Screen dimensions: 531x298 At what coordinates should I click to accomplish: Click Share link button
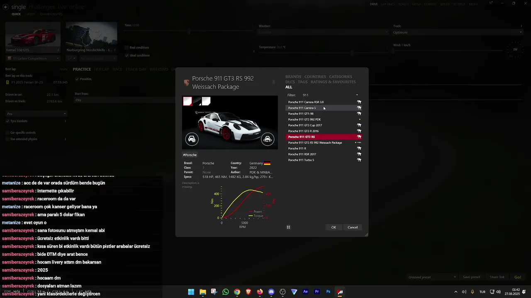[497, 277]
